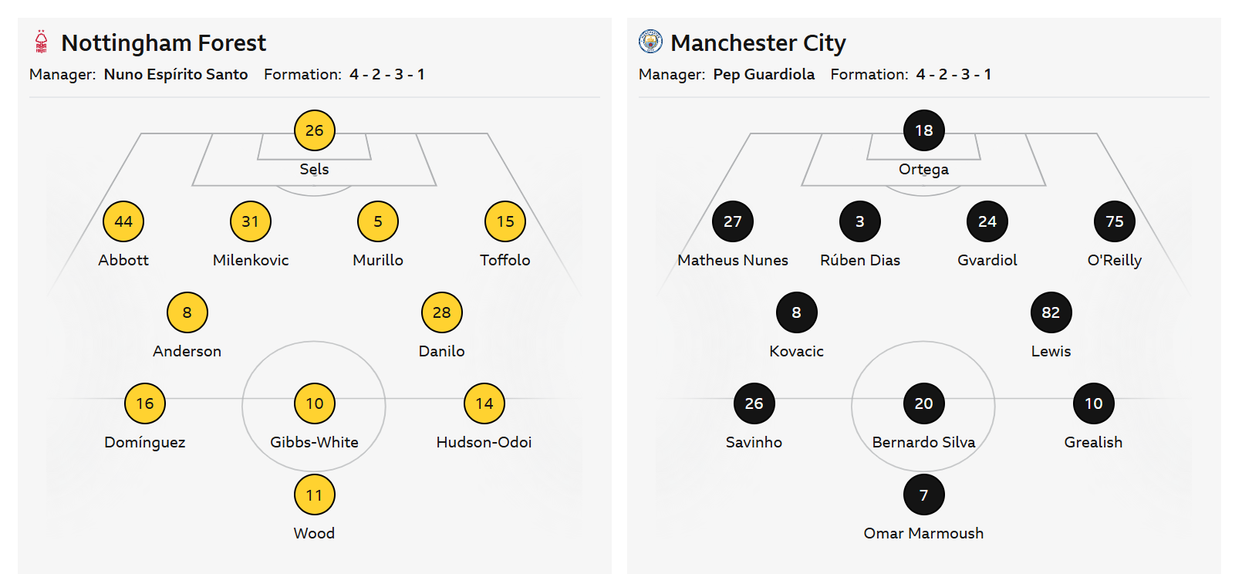Click the Milenkovic player name label
This screenshot has height=584, width=1242.
[251, 260]
